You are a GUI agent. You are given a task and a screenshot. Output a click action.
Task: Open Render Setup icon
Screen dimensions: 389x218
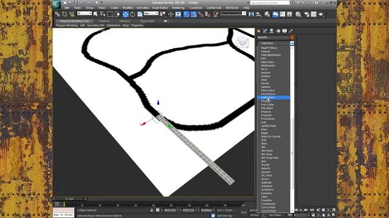(x=306, y=15)
